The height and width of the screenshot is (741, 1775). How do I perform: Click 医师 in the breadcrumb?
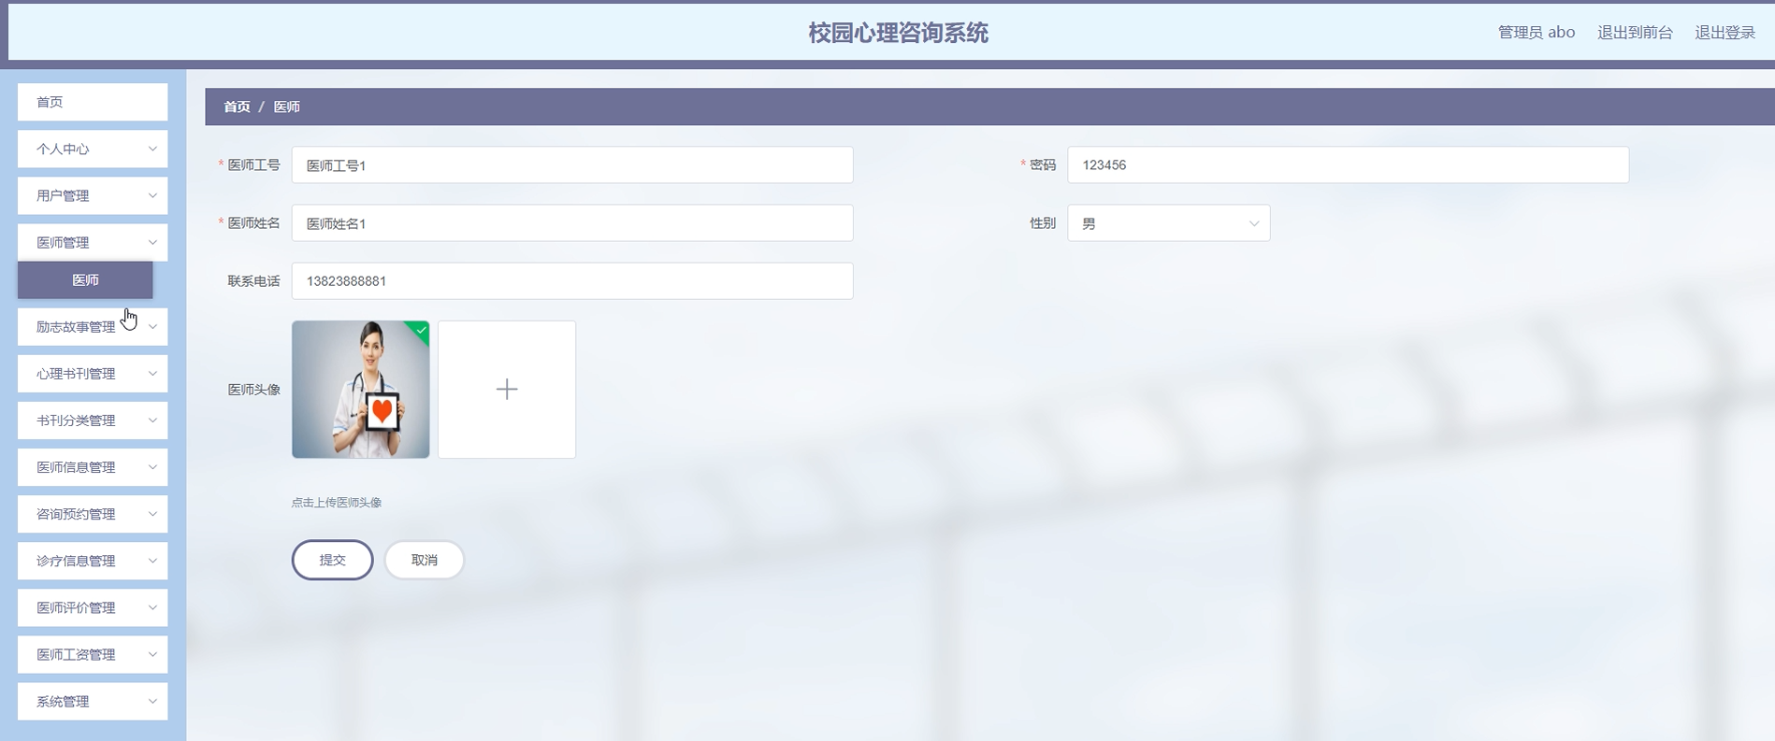287,107
